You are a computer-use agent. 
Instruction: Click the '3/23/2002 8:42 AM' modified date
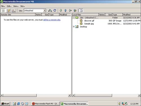(131, 24)
